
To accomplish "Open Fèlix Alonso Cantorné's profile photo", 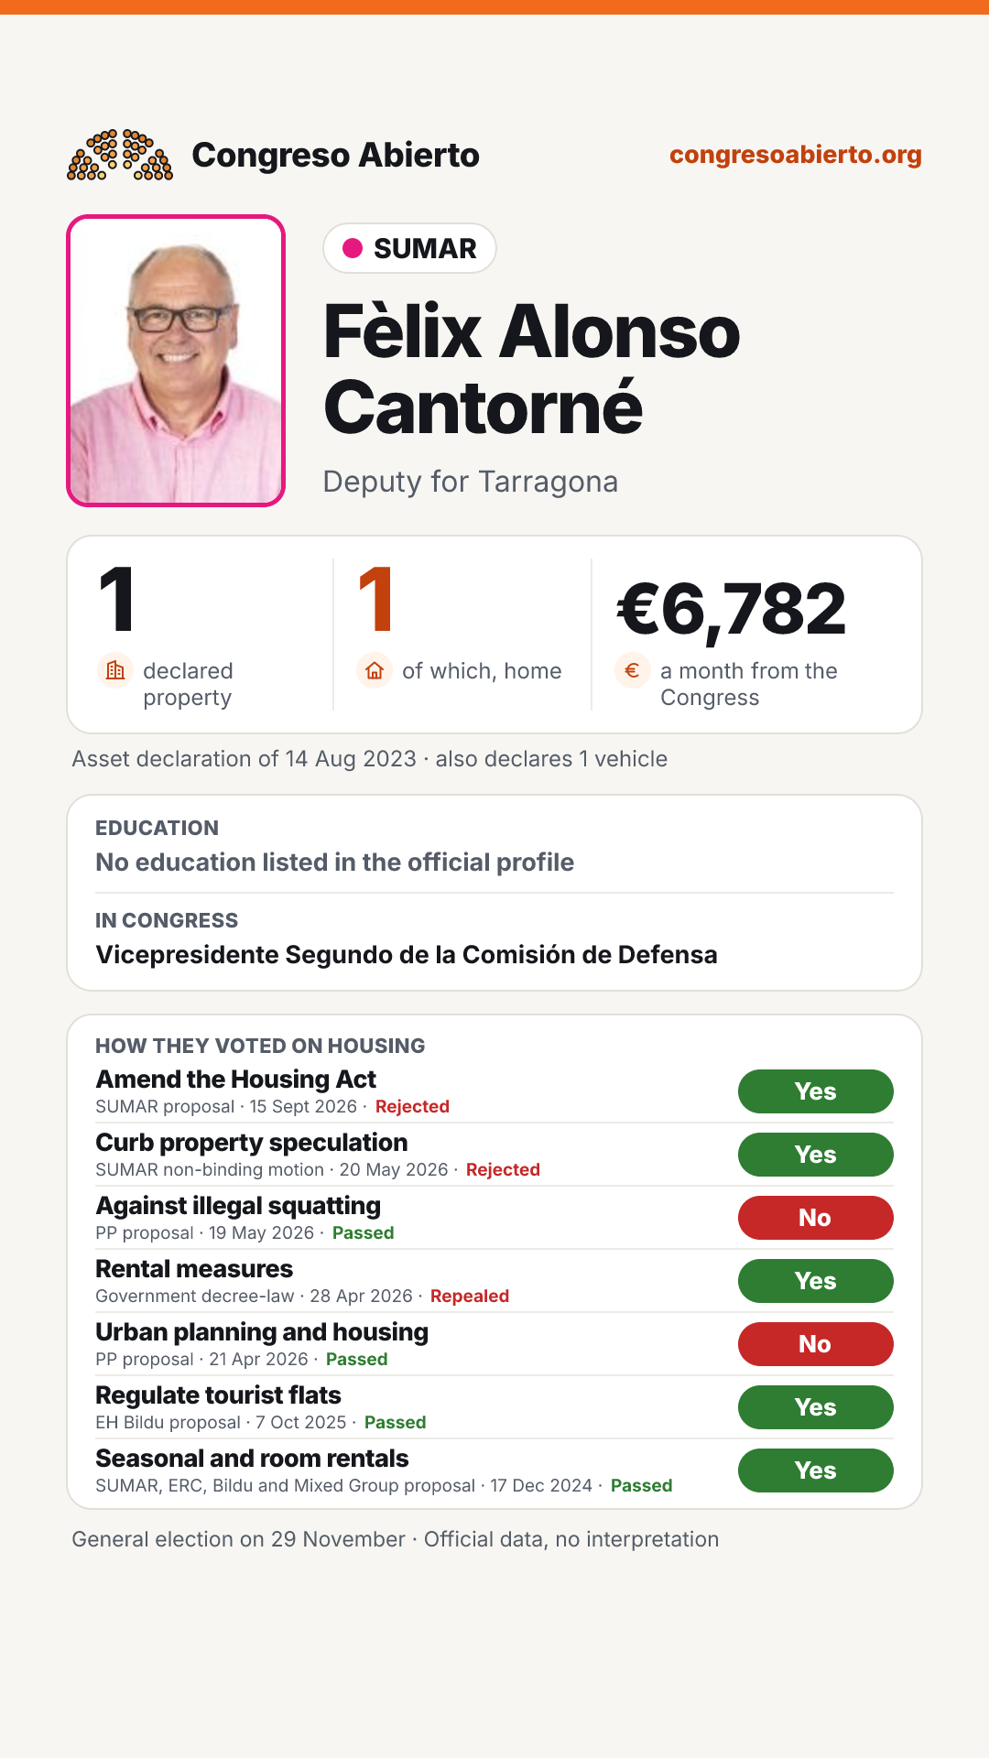I will click(x=176, y=361).
